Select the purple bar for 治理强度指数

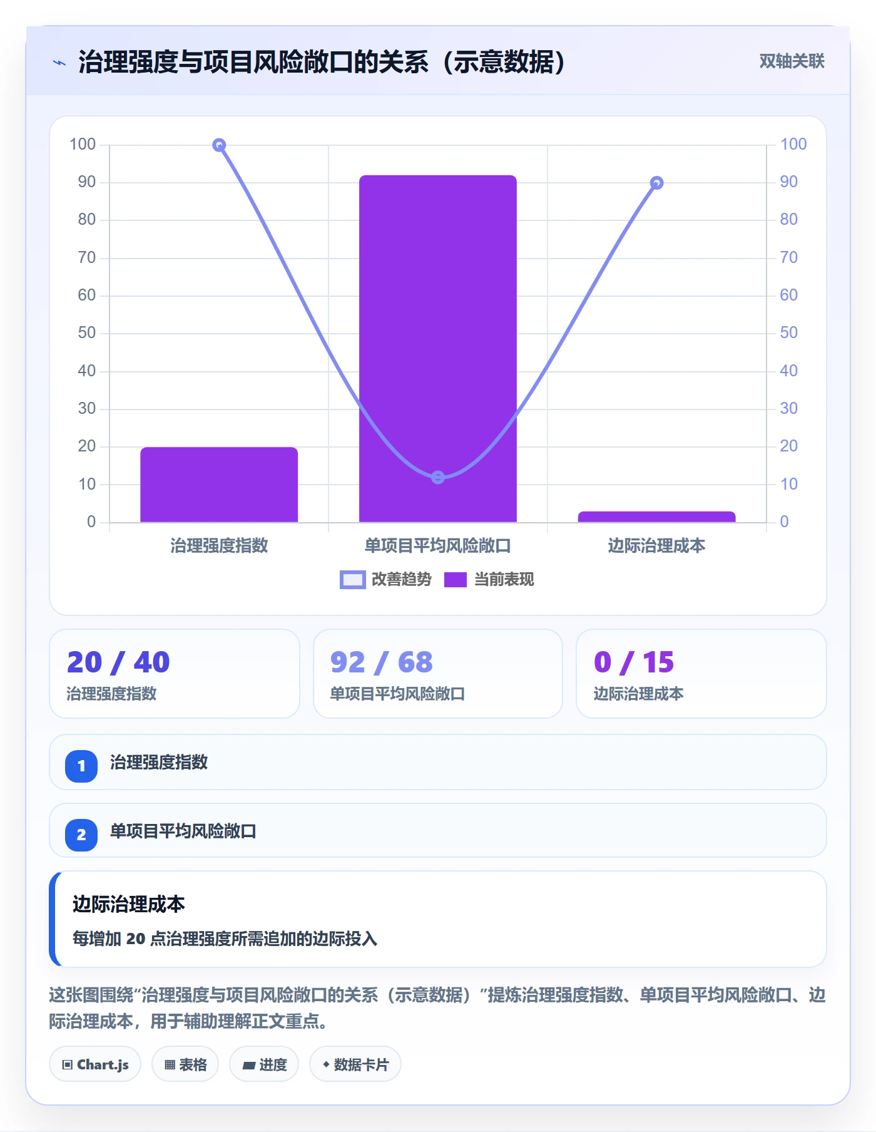click(219, 485)
